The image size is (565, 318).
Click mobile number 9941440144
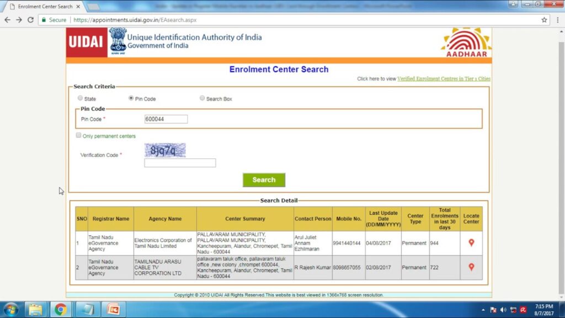[x=347, y=243]
